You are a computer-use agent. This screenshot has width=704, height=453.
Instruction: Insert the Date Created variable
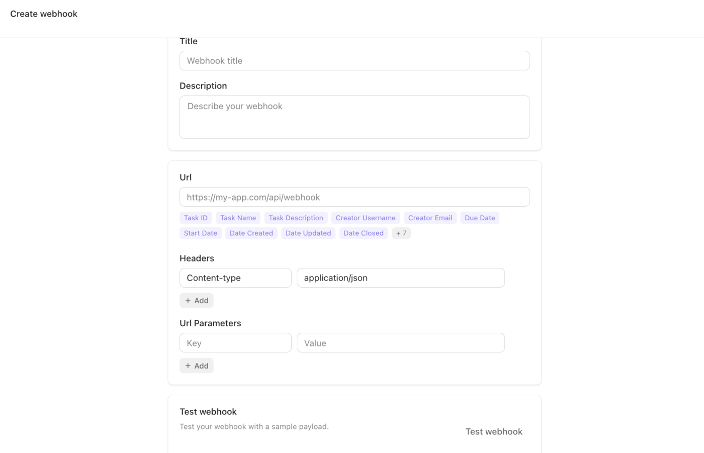point(251,233)
